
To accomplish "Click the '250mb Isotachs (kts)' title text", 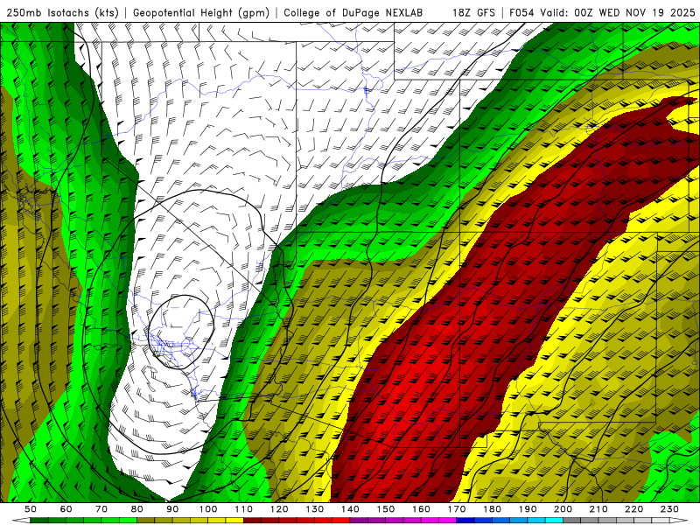I will (x=60, y=12).
